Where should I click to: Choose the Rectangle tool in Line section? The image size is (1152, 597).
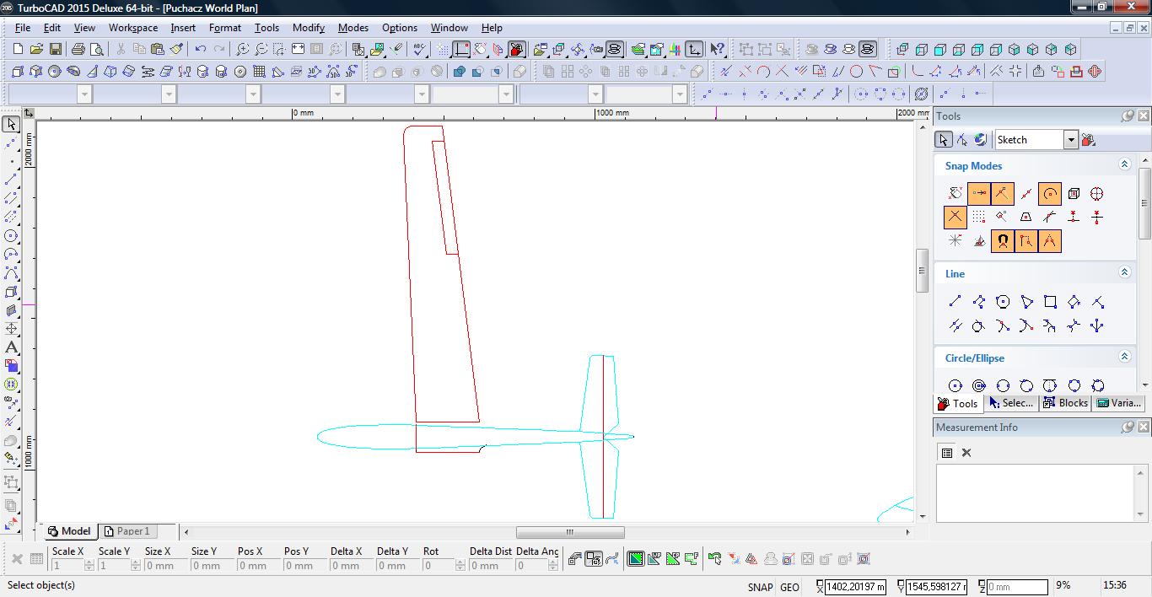1050,302
